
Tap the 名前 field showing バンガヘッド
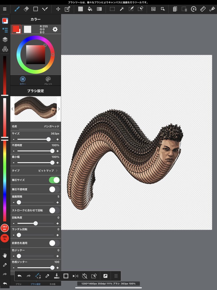(x=40, y=126)
